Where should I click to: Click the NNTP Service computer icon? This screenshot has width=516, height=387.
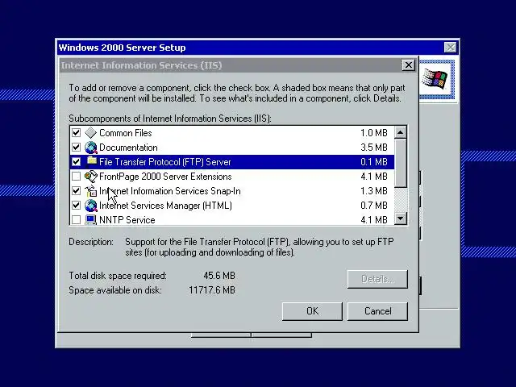coord(90,219)
